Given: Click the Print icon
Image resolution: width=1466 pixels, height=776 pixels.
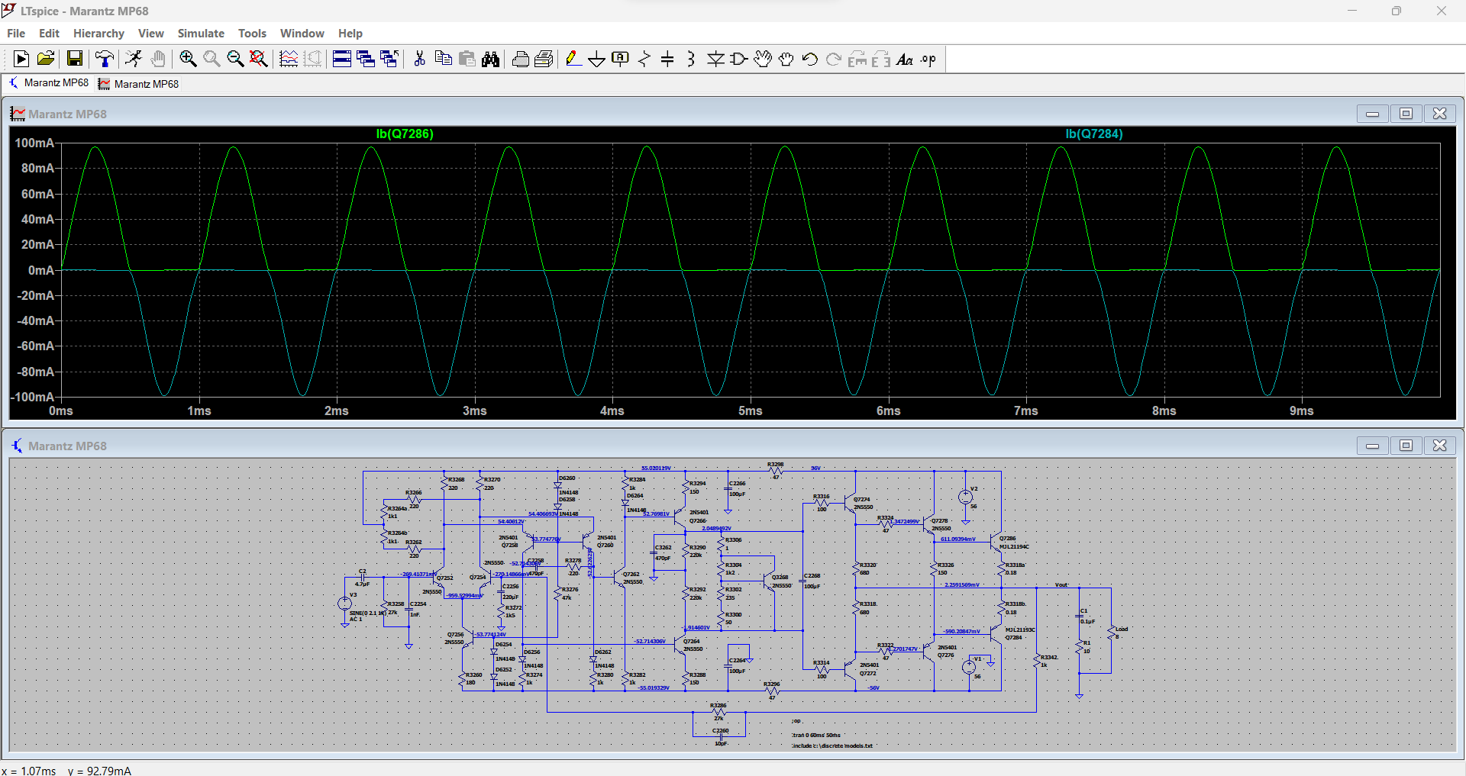Looking at the screenshot, I should click(544, 59).
